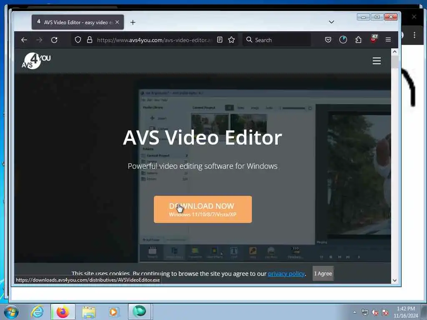Image resolution: width=427 pixels, height=320 pixels.
Task: Open Windows Media Player taskbar icon
Action: (x=113, y=312)
